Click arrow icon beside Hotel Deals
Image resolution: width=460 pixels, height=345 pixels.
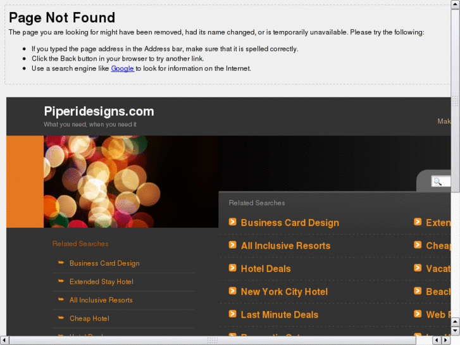[233, 268]
